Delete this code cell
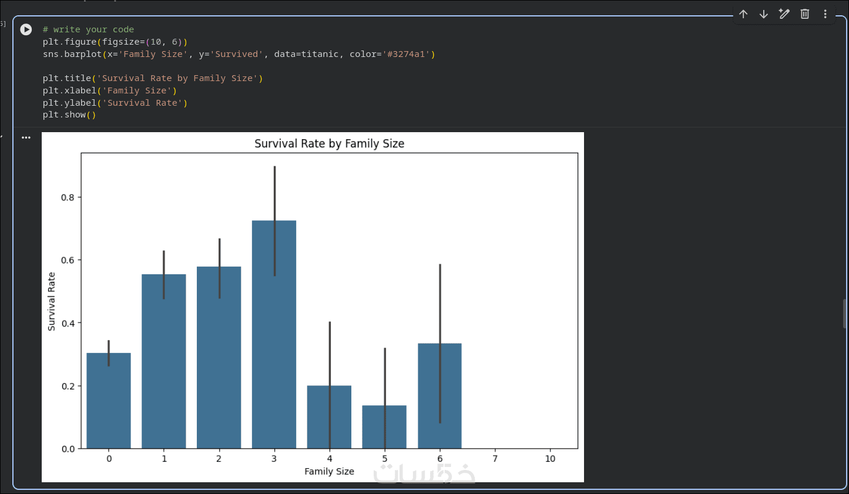This screenshot has width=849, height=494. pyautogui.click(x=805, y=14)
